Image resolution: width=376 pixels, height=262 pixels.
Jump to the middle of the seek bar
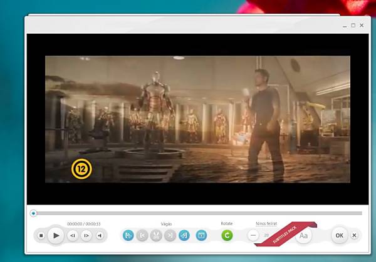(196, 213)
